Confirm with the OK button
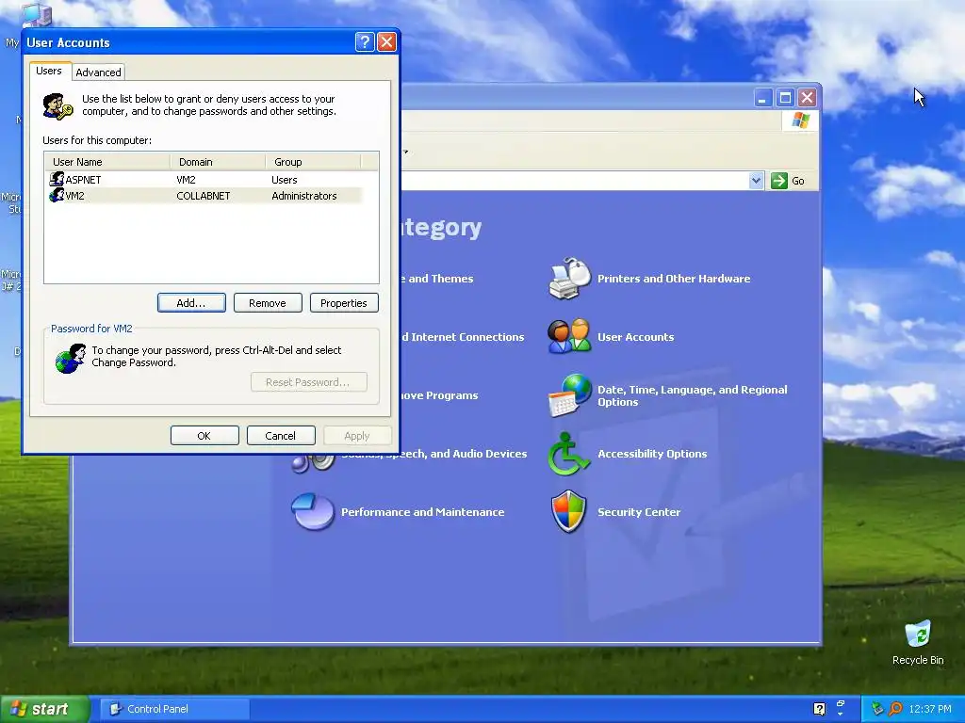The image size is (965, 723). click(204, 435)
